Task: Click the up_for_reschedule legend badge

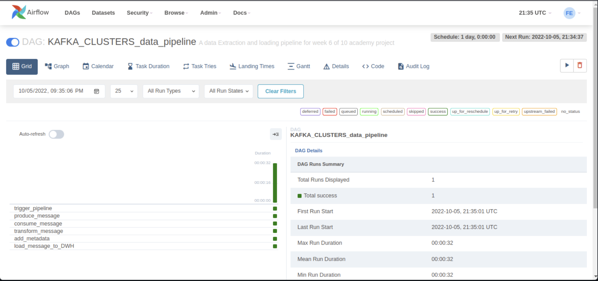Action: pyautogui.click(x=470, y=112)
